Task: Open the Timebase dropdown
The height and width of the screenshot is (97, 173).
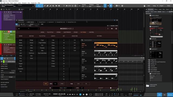Action: click(92, 6)
